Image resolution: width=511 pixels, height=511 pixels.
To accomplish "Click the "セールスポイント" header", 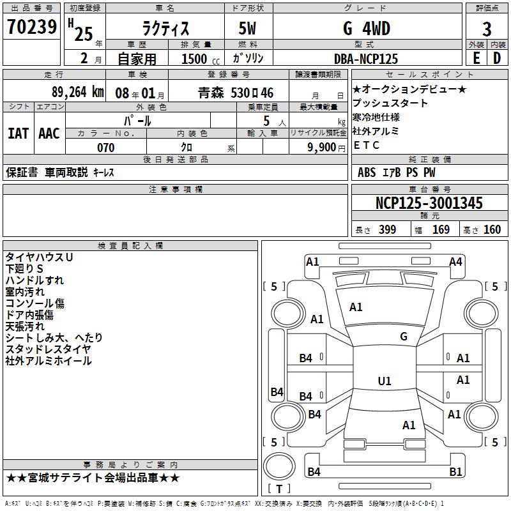I will coord(429,74).
